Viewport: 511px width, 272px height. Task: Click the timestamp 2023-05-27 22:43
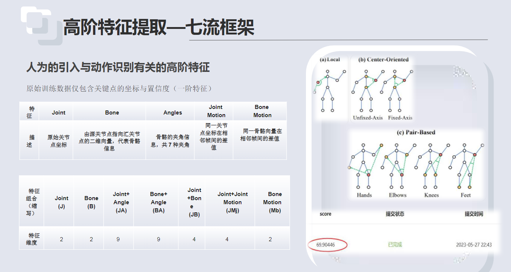point(474,245)
